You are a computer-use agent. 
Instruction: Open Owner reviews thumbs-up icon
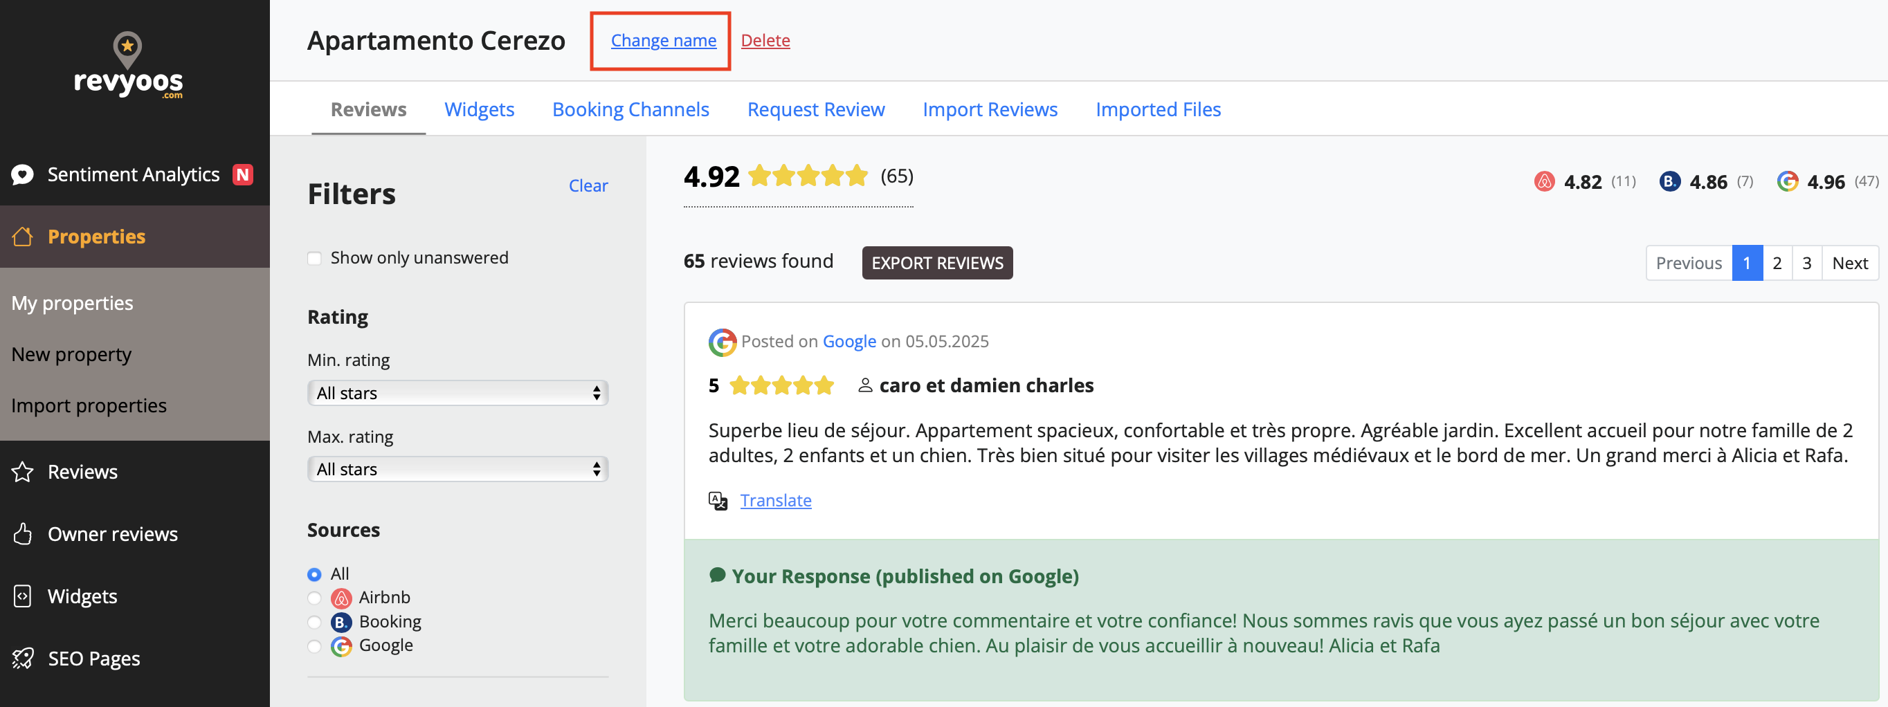pyautogui.click(x=23, y=534)
